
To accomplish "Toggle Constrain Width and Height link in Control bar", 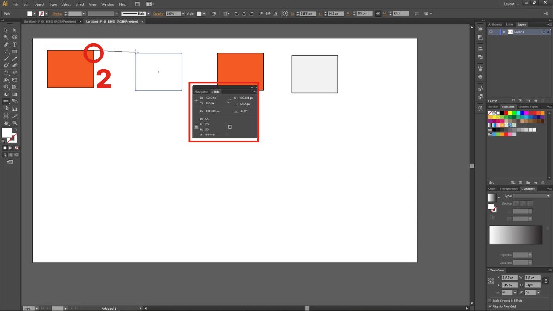I will pyautogui.click(x=378, y=14).
